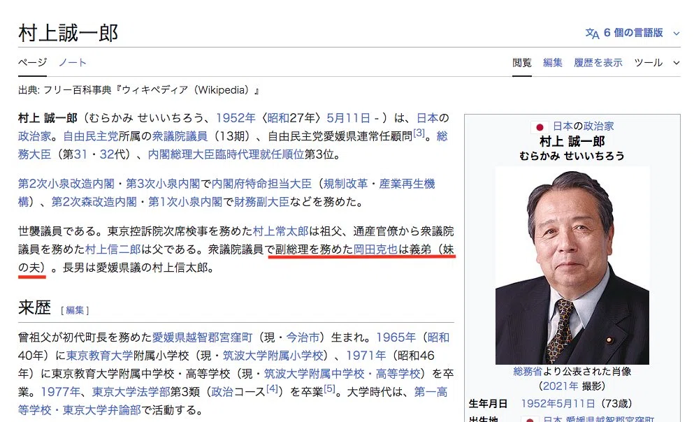Open the 6 個の言語版 language list
This screenshot has height=422, width=694.
(633, 33)
